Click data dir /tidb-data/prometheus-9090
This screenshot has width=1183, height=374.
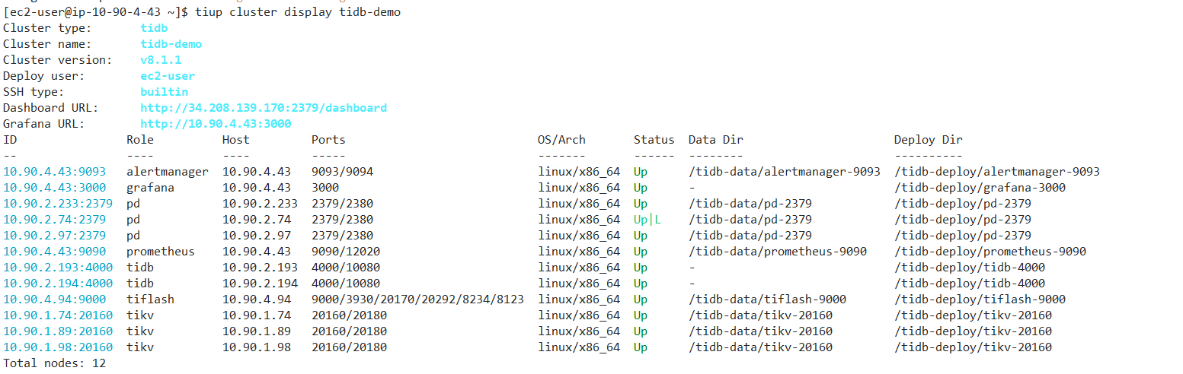(778, 252)
